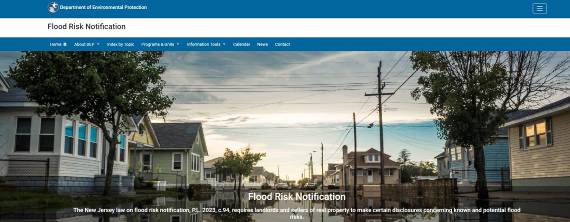570x222 pixels.
Task: Click the Flood Risk Notification banner heading
Action: [x=296, y=197]
